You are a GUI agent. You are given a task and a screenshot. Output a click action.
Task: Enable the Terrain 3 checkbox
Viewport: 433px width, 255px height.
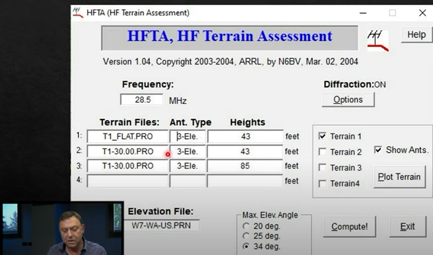pos(322,167)
